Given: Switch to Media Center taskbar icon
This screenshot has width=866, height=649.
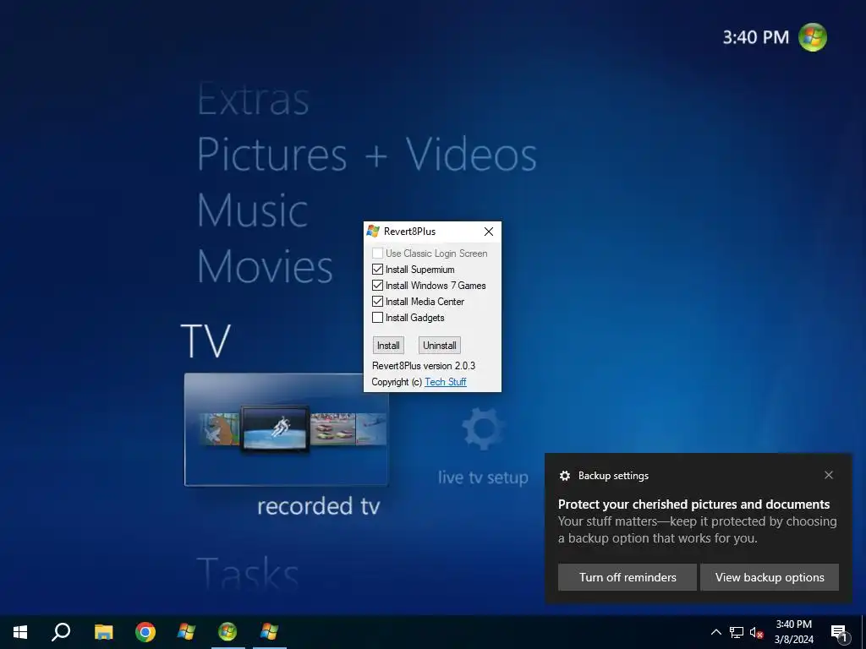Looking at the screenshot, I should (x=227, y=632).
